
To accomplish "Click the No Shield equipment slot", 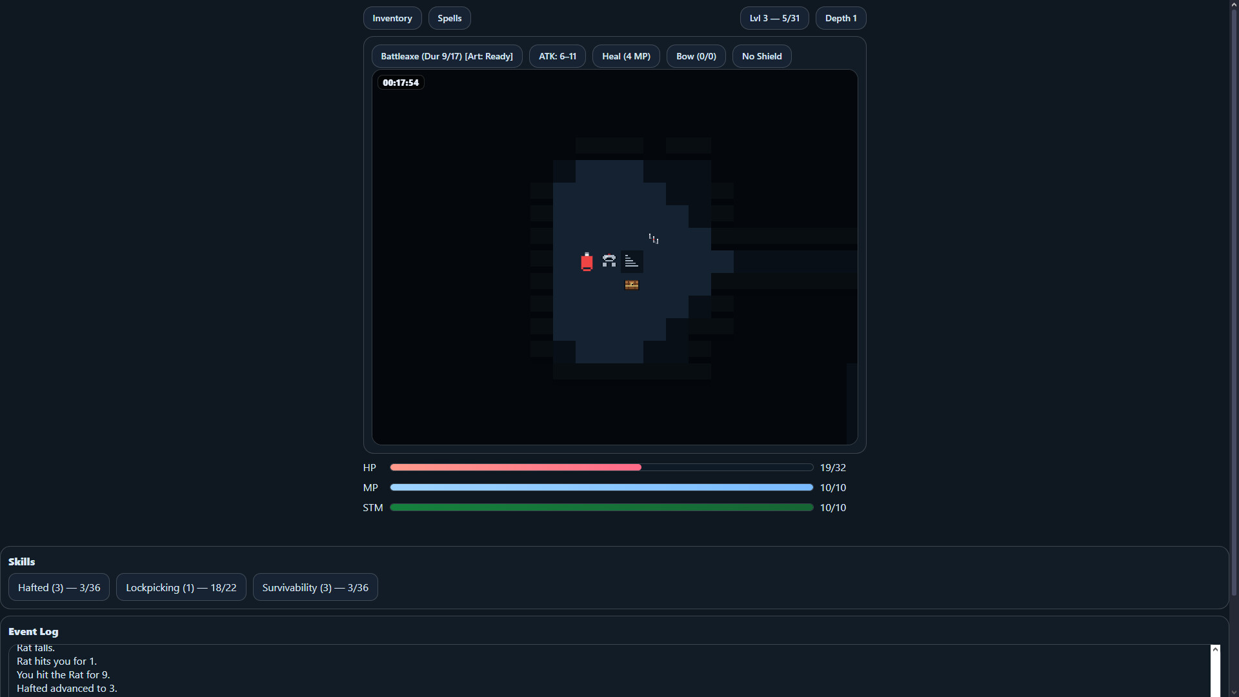I will 761,56.
